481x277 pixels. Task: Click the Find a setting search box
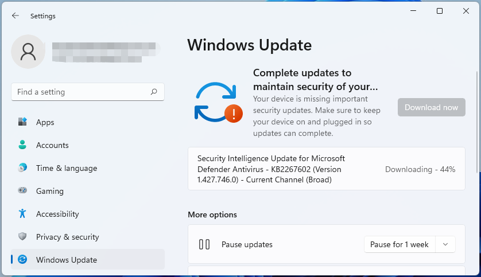[x=80, y=92]
